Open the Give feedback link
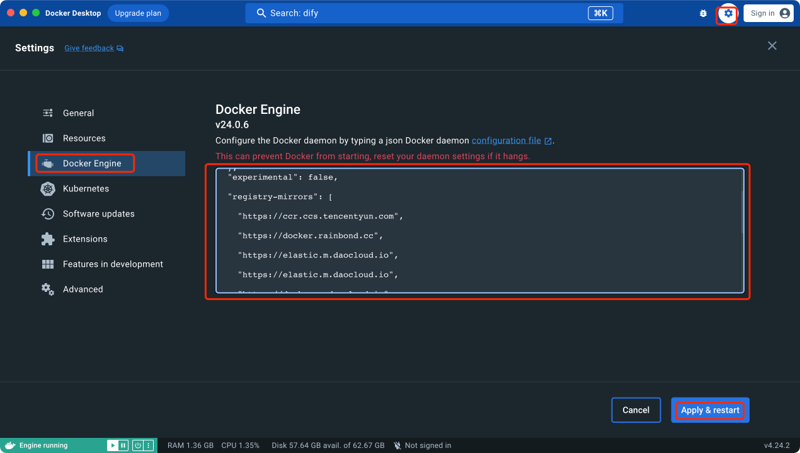This screenshot has width=800, height=453. click(89, 48)
